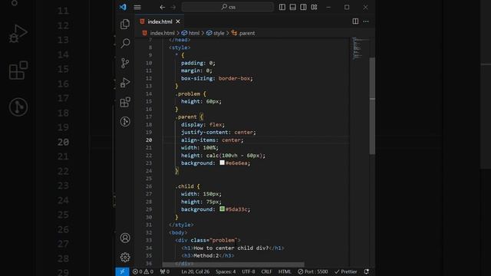Click the vertical editor scrollbar

(372, 106)
